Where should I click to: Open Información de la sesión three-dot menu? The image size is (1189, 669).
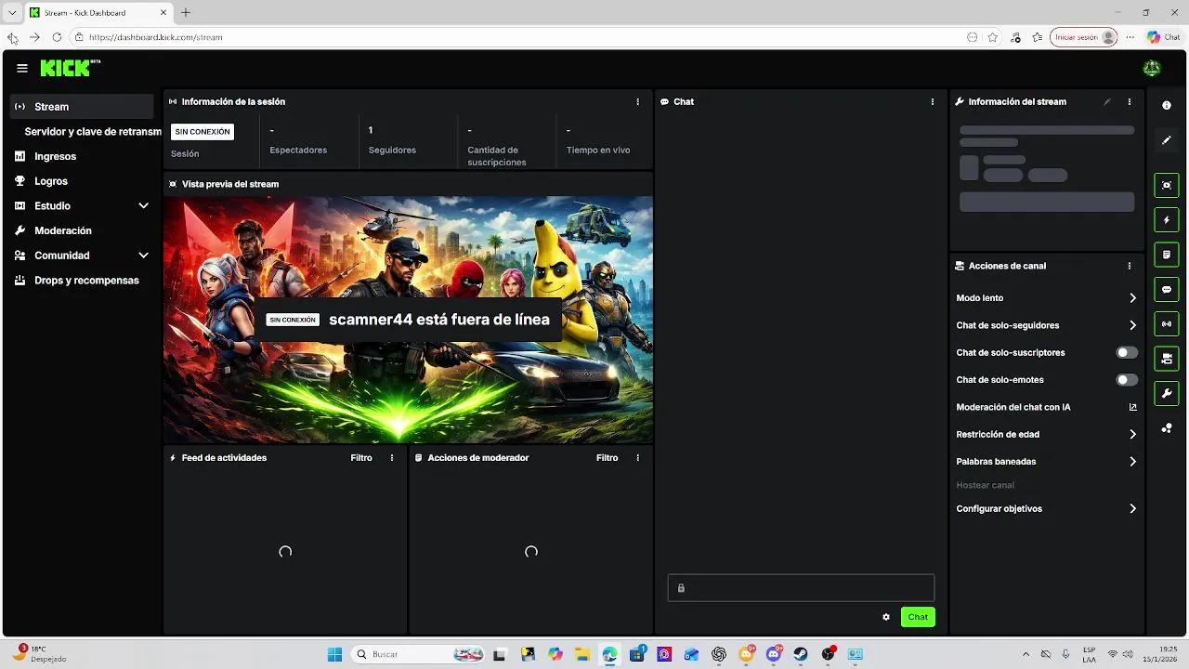(637, 101)
